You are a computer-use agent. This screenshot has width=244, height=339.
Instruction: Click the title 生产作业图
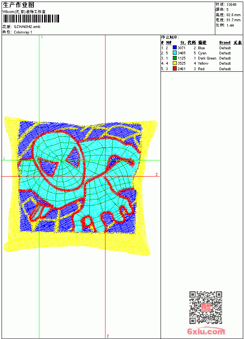[18, 5]
